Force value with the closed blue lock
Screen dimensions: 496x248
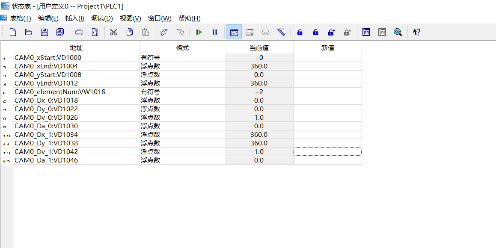click(300, 32)
